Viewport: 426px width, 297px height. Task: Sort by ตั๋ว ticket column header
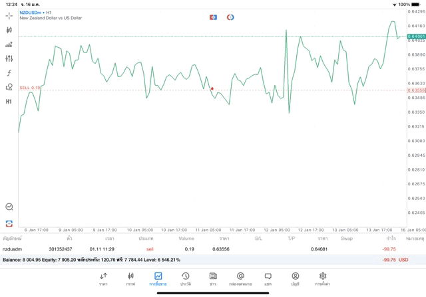[69, 239]
